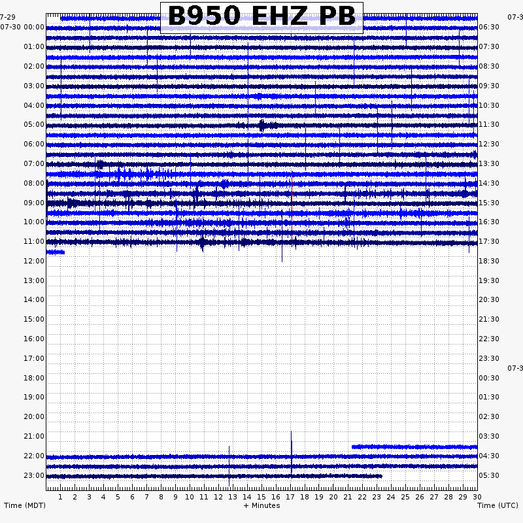The width and height of the screenshot is (523, 523).
Task: Select the 09:00 MDT row label
Action: [34, 203]
